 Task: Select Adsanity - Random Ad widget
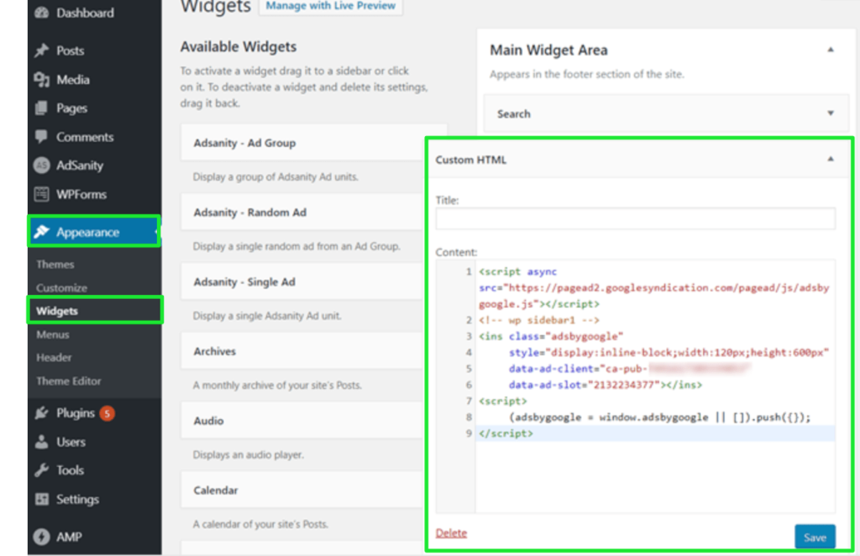coord(302,212)
